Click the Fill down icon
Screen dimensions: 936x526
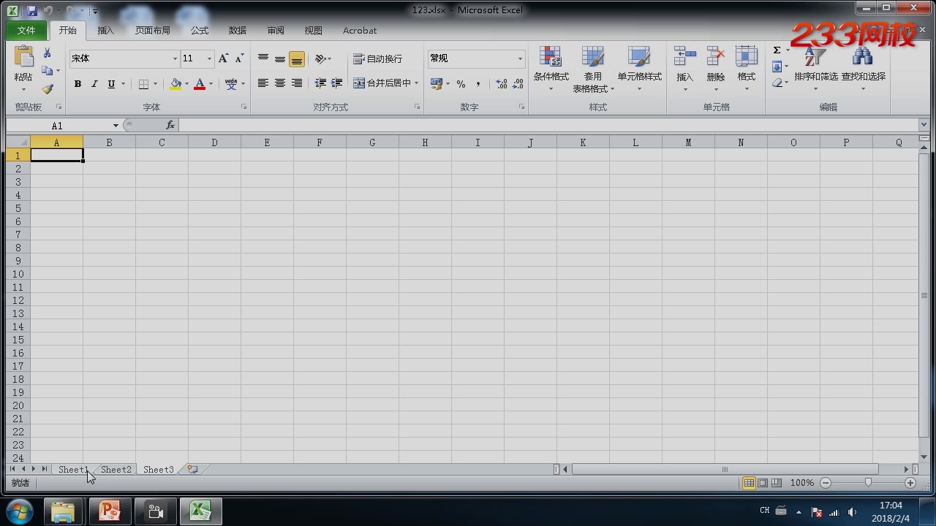click(777, 67)
